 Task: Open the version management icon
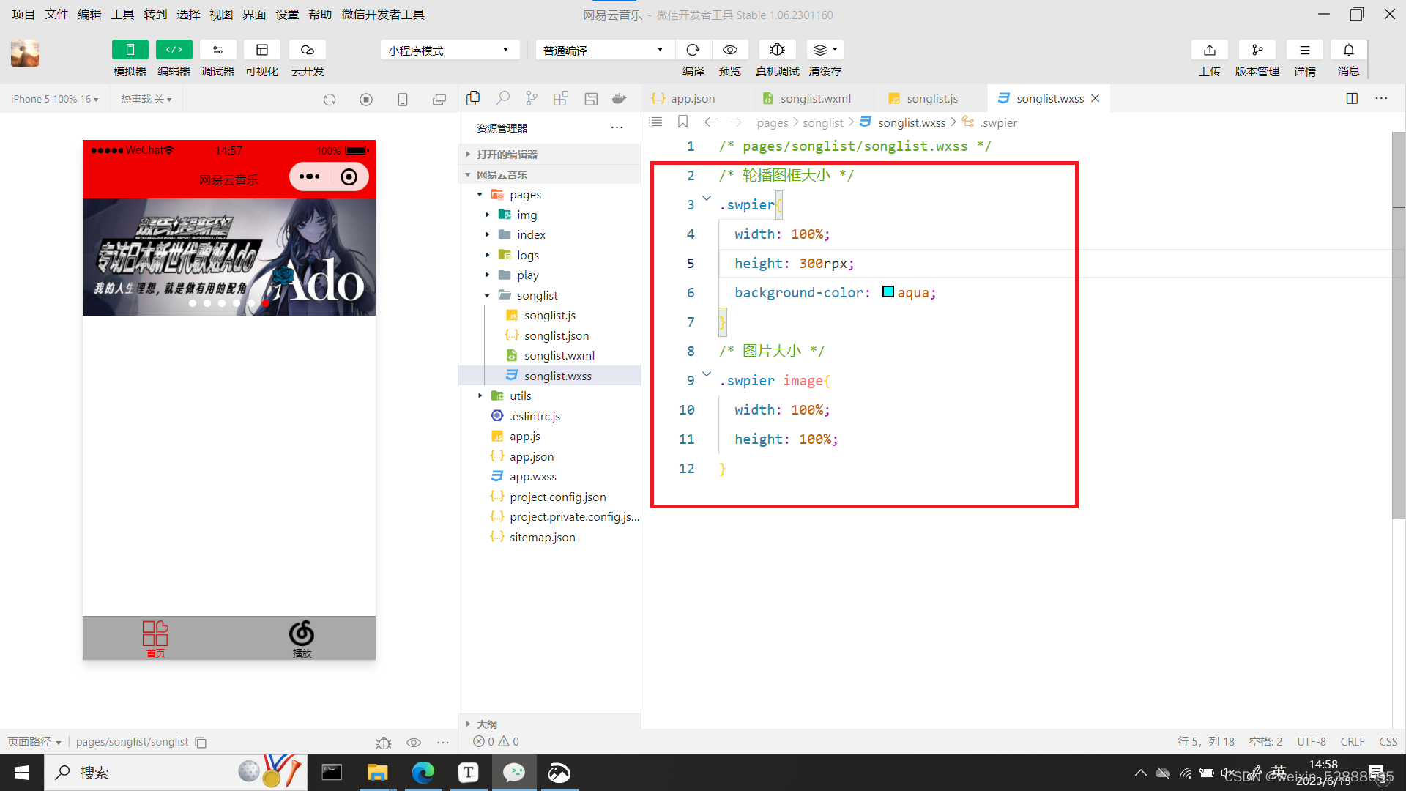point(1257,50)
